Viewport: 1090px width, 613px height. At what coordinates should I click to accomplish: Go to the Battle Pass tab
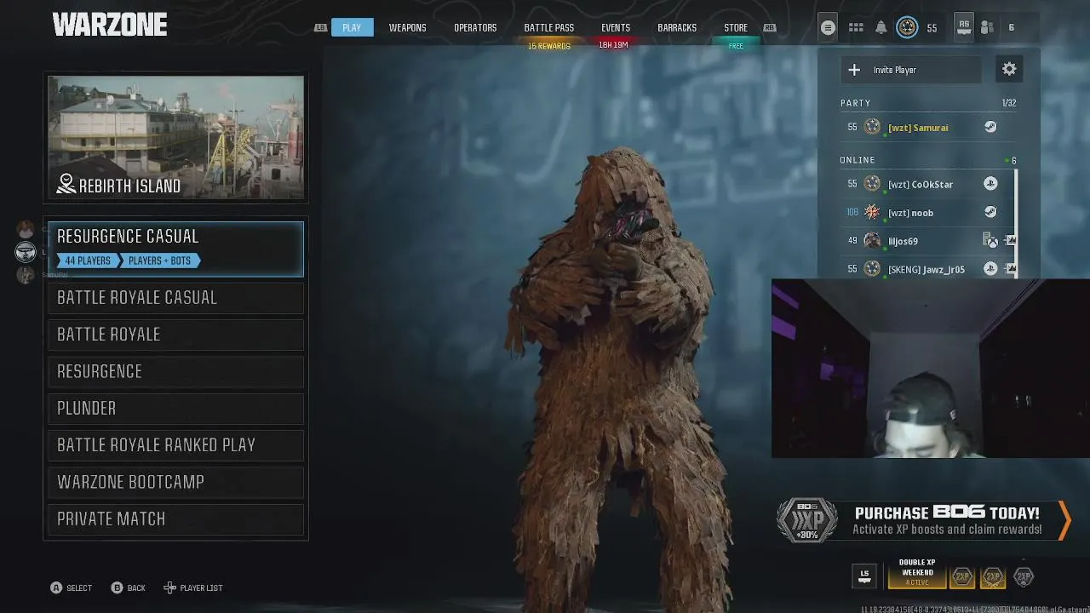click(549, 27)
